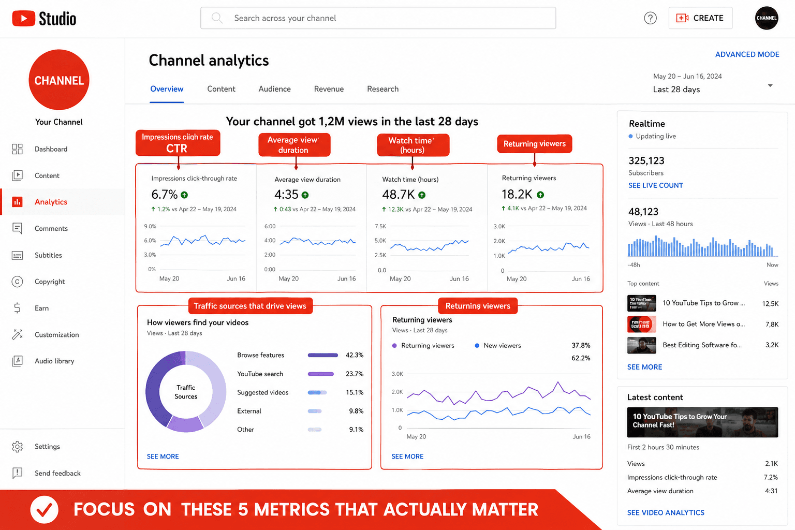Image resolution: width=795 pixels, height=530 pixels.
Task: Click the Copyright circle-C icon
Action: click(x=17, y=282)
